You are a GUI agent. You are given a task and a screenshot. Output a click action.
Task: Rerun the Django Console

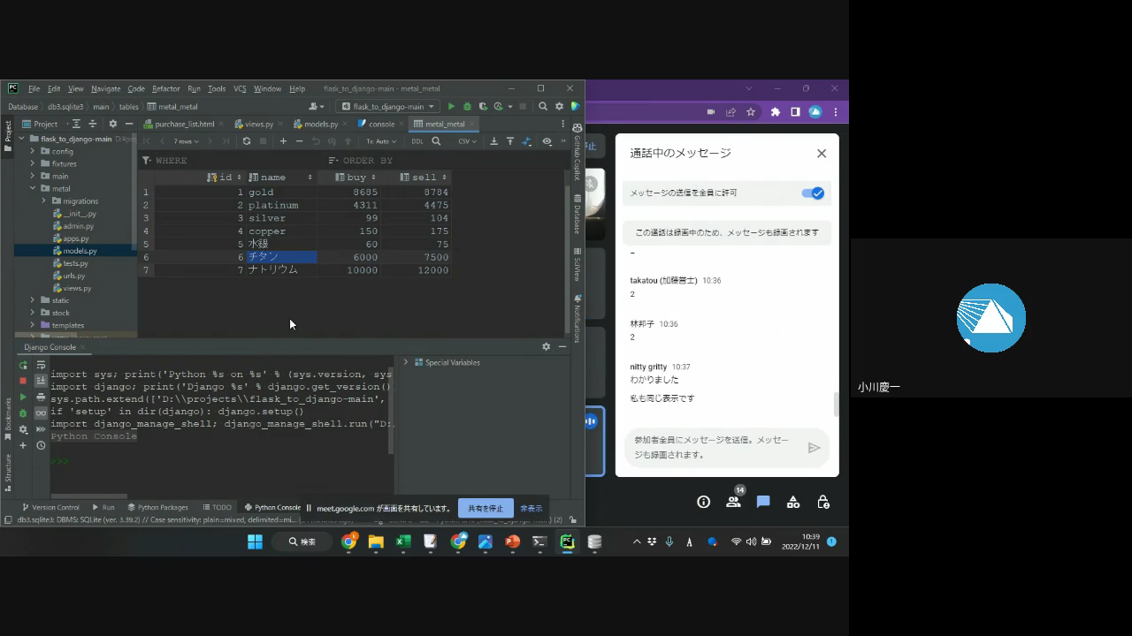23,365
